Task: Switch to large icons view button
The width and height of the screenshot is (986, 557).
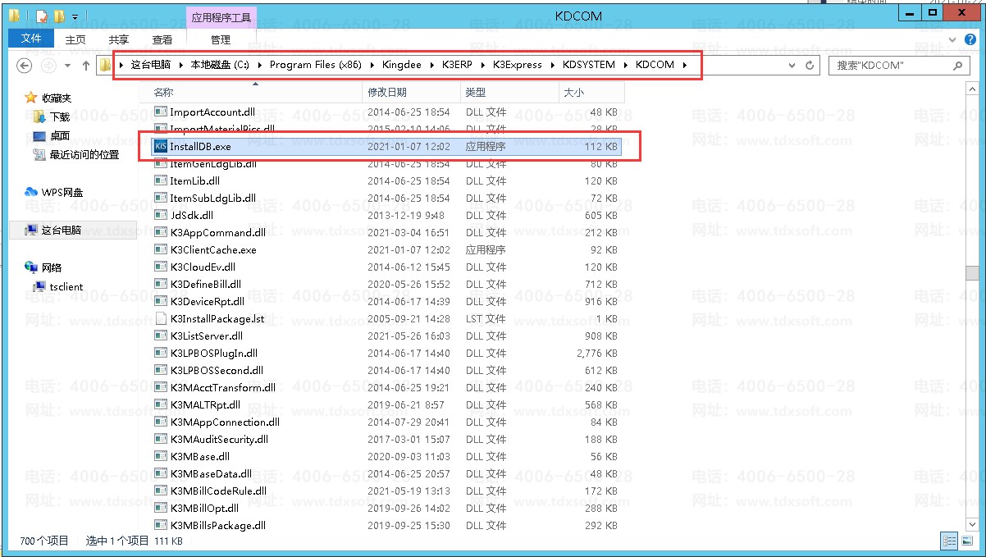Action: (x=966, y=541)
